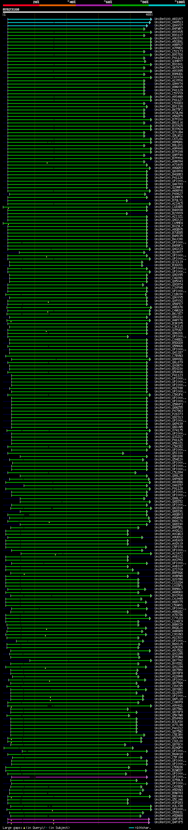Open hit UniRef100_Q6TKT4
188x830 pixels.
[x=169, y=68]
